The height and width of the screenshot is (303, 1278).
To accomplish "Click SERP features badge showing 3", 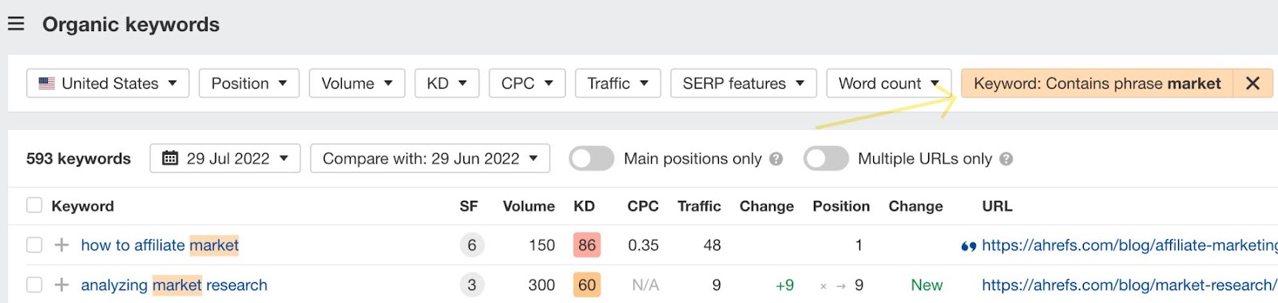I will tap(472, 285).
